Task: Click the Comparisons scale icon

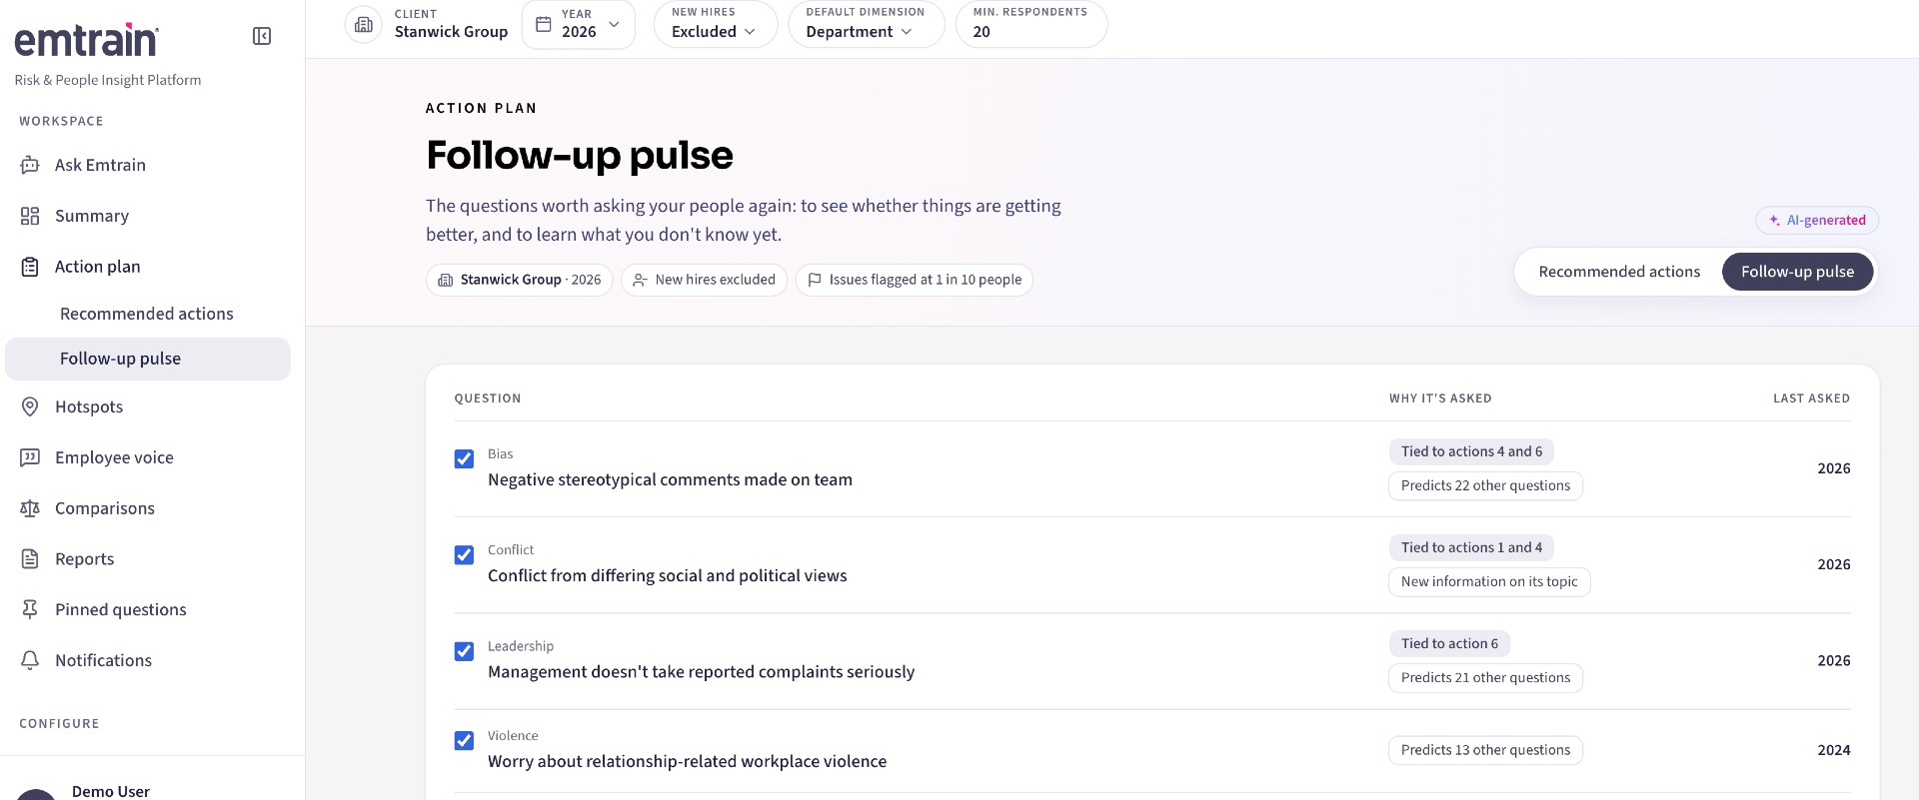Action: (x=30, y=508)
